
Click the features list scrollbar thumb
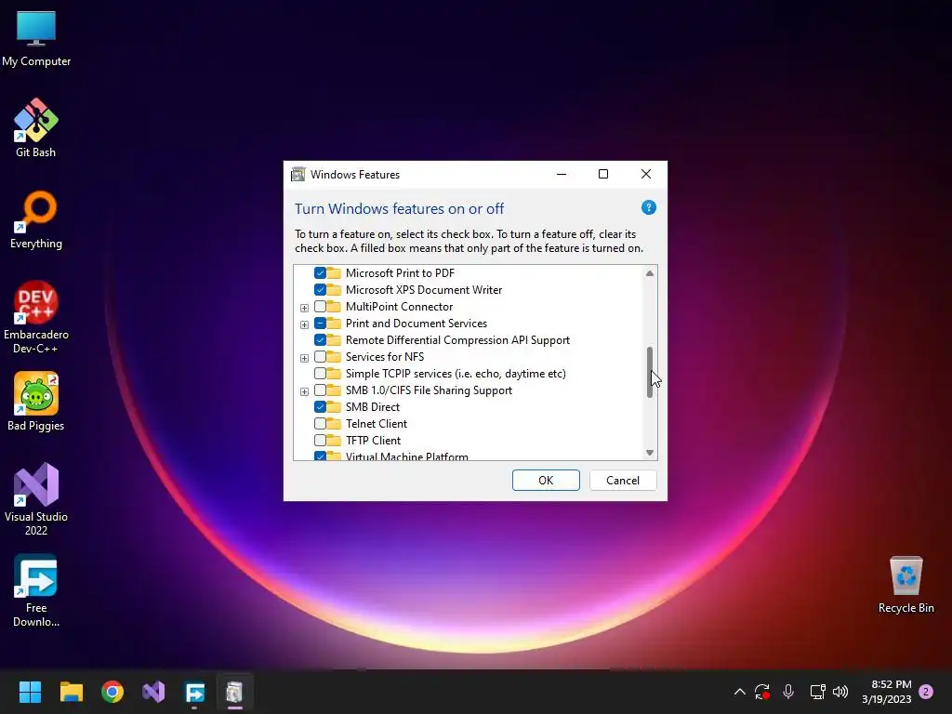click(650, 372)
